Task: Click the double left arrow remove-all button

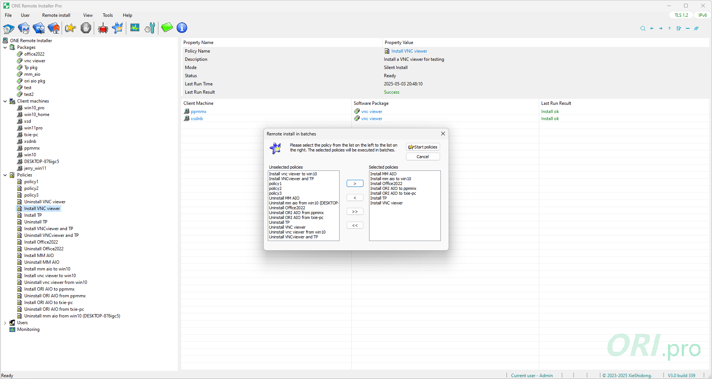Action: click(355, 225)
